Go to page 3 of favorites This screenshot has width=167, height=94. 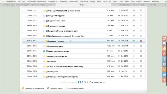pyautogui.click(x=85, y=82)
